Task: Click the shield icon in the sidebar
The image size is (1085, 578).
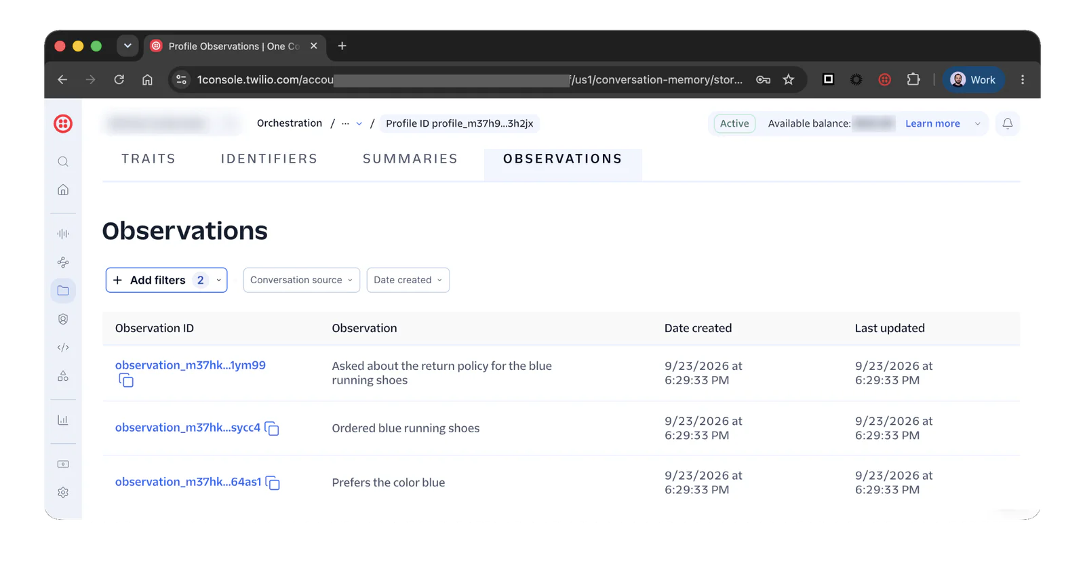Action: (x=63, y=319)
